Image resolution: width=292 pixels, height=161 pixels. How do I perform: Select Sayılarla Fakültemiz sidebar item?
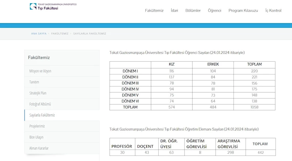tap(42, 115)
